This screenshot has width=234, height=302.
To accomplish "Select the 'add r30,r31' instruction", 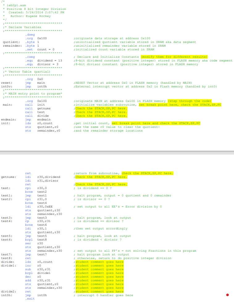I will [x=38, y=280].
